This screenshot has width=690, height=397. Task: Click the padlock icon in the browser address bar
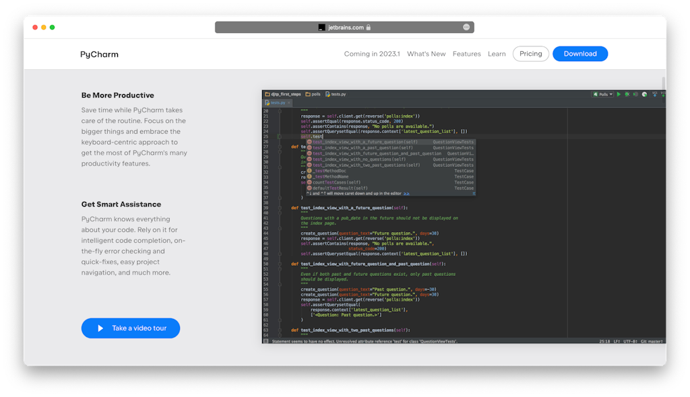pyautogui.click(x=369, y=27)
